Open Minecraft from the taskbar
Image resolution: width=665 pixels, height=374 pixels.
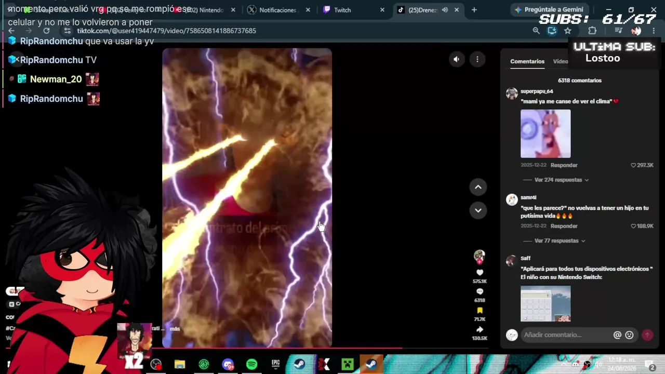click(347, 364)
